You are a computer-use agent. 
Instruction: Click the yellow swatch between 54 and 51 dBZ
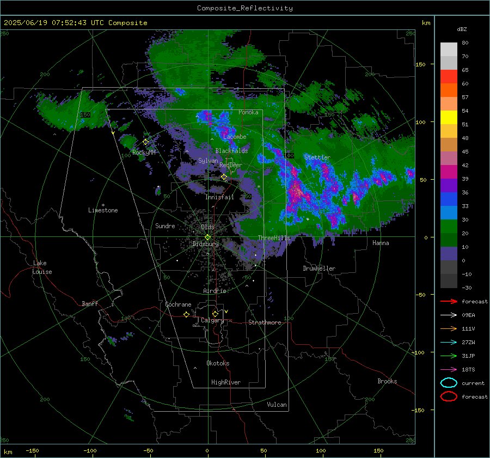click(x=449, y=118)
